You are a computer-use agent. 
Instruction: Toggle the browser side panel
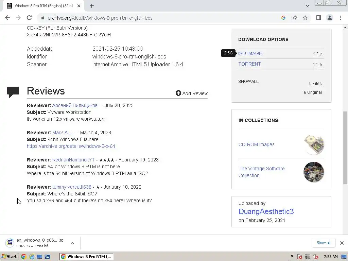(319, 18)
